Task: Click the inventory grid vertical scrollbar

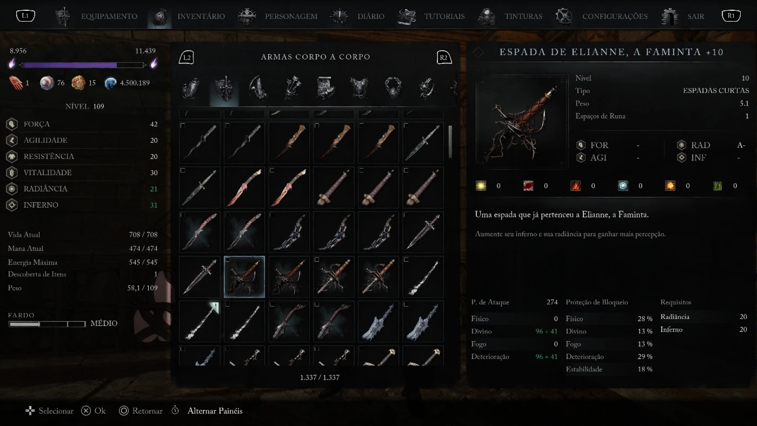Action: click(450, 142)
